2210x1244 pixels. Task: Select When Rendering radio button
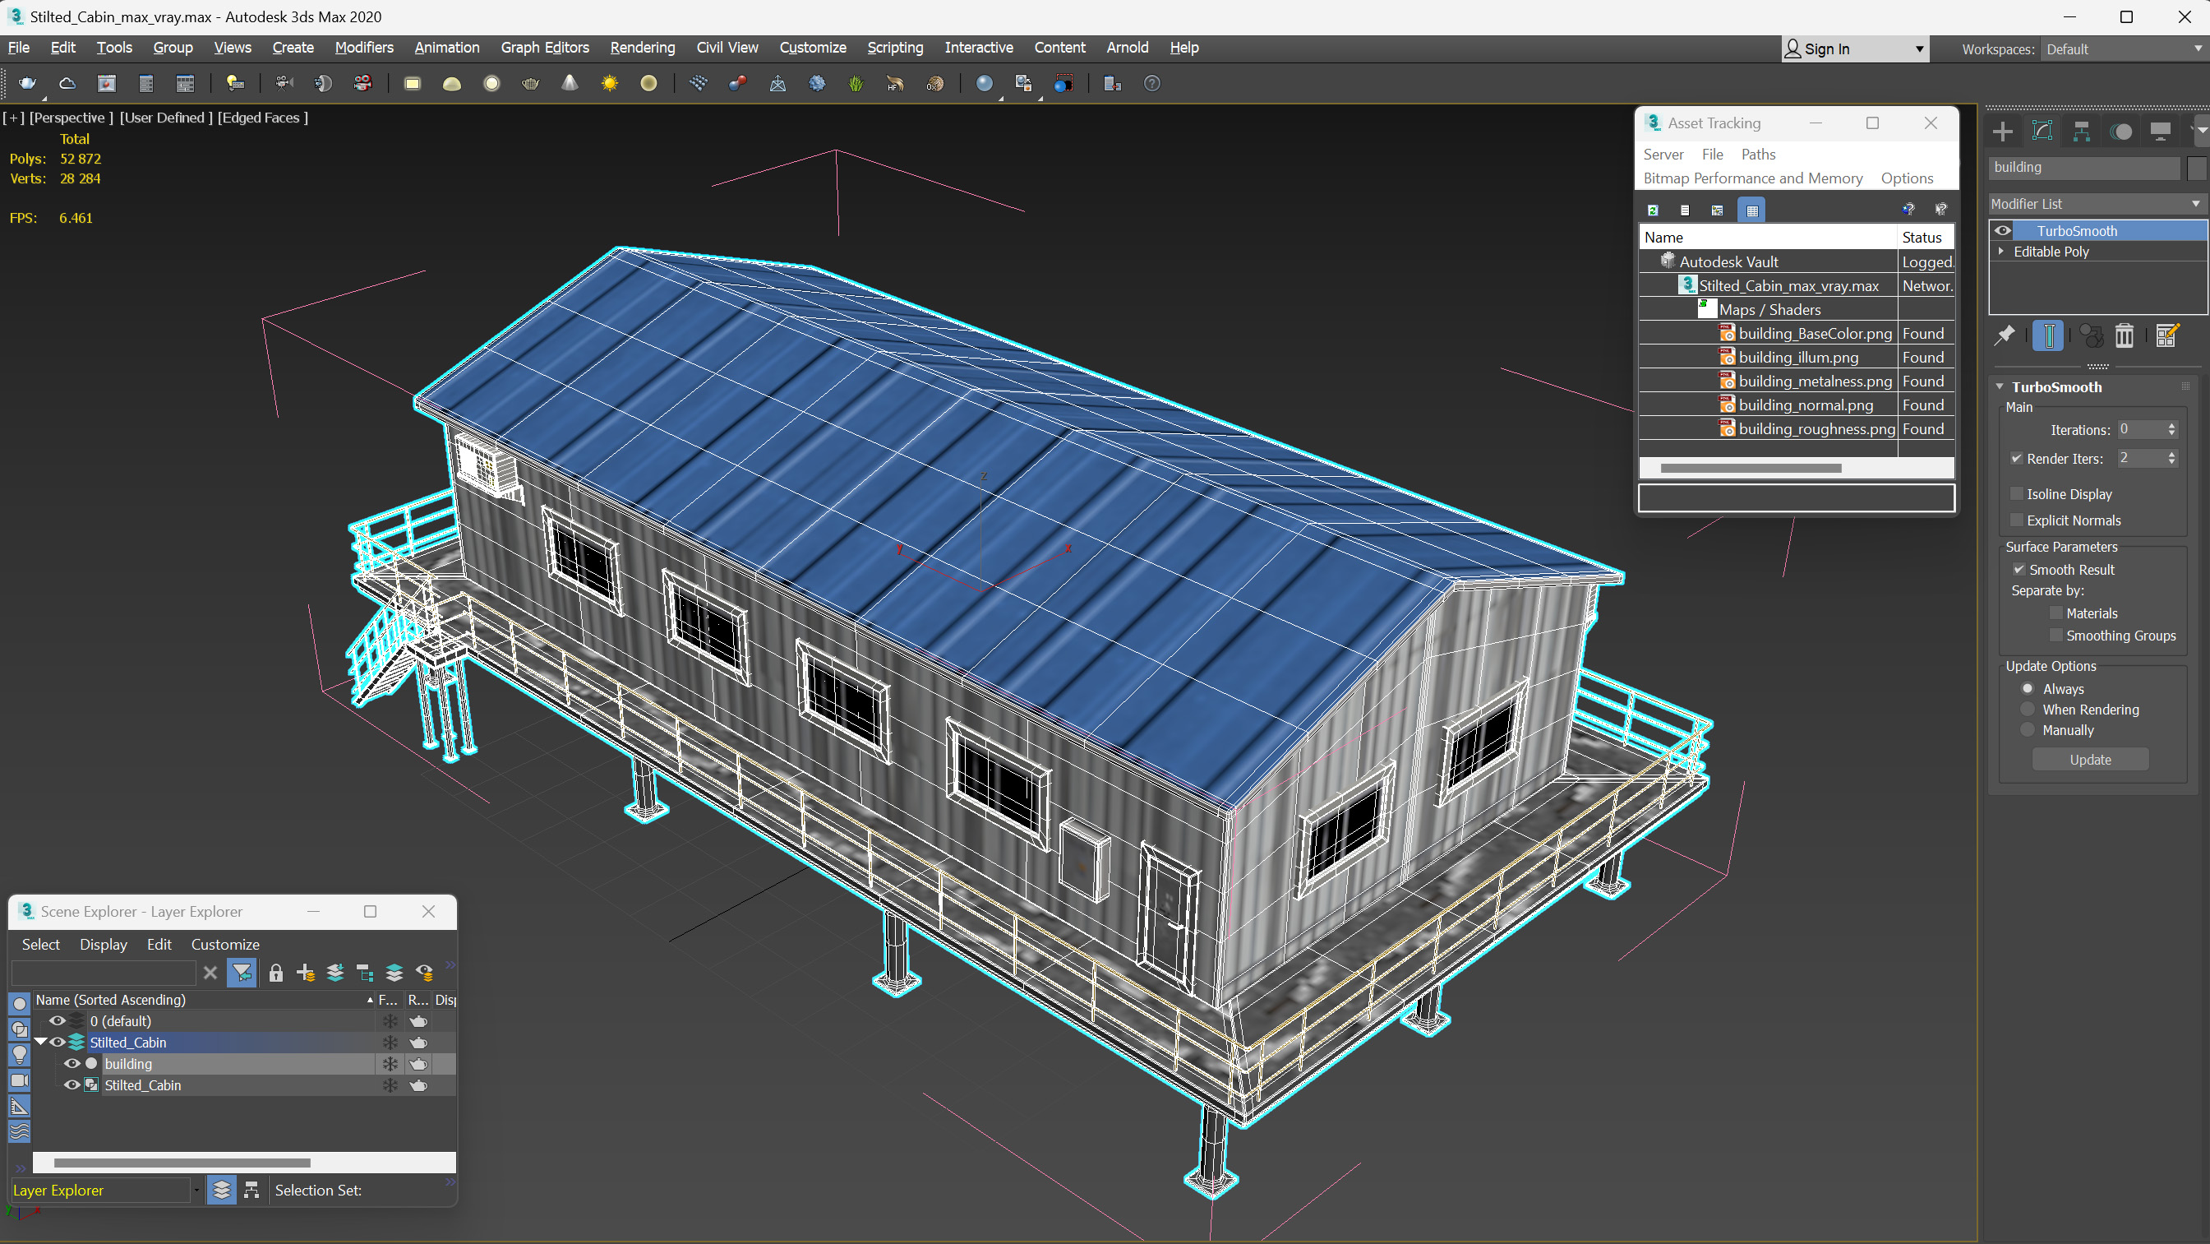[2028, 709]
